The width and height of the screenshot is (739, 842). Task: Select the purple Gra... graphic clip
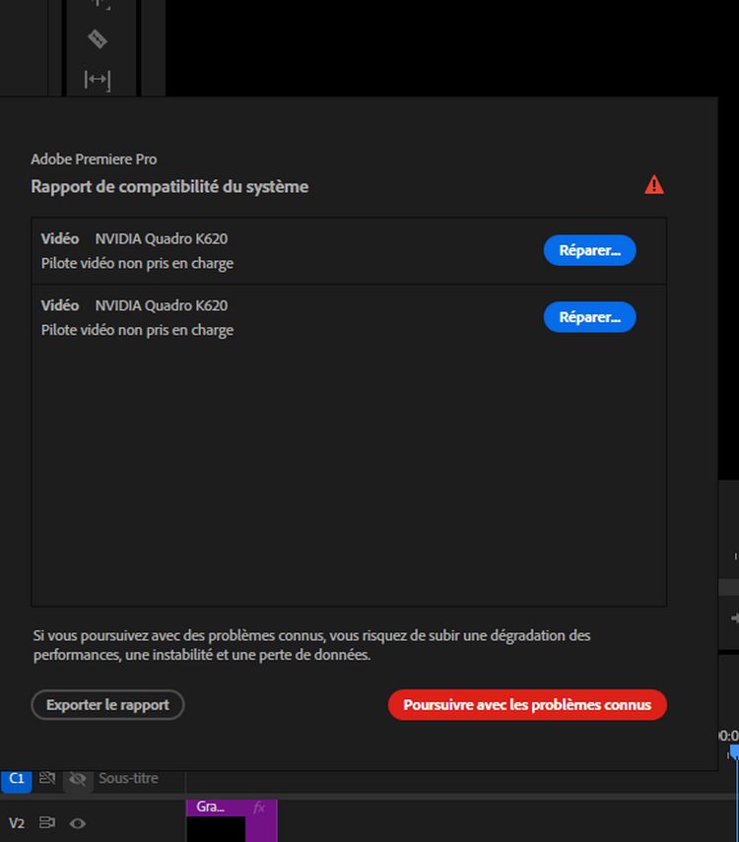(232, 820)
